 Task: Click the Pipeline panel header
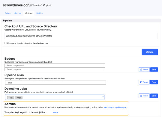tap(81, 21)
